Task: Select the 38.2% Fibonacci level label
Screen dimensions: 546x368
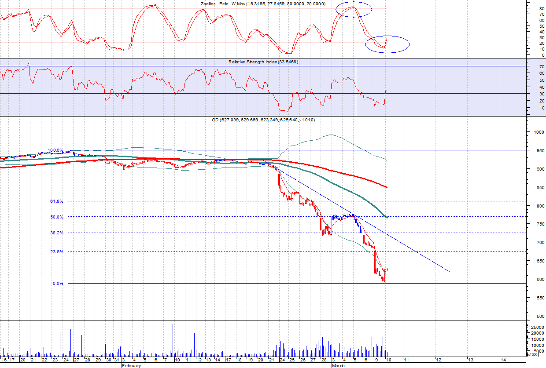Action: click(56, 233)
